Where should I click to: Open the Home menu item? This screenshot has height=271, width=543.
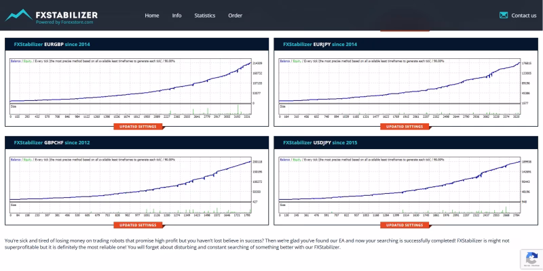152,16
